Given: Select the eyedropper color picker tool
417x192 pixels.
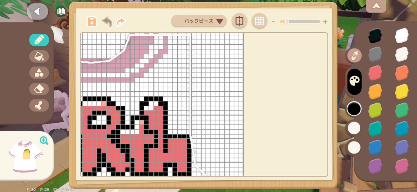Looking at the screenshot, I should pos(354,56).
